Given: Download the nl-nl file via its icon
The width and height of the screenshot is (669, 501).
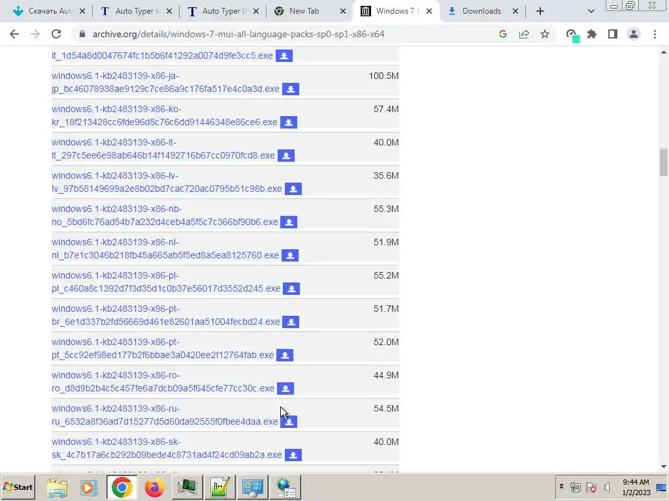Looking at the screenshot, I should coord(290,255).
